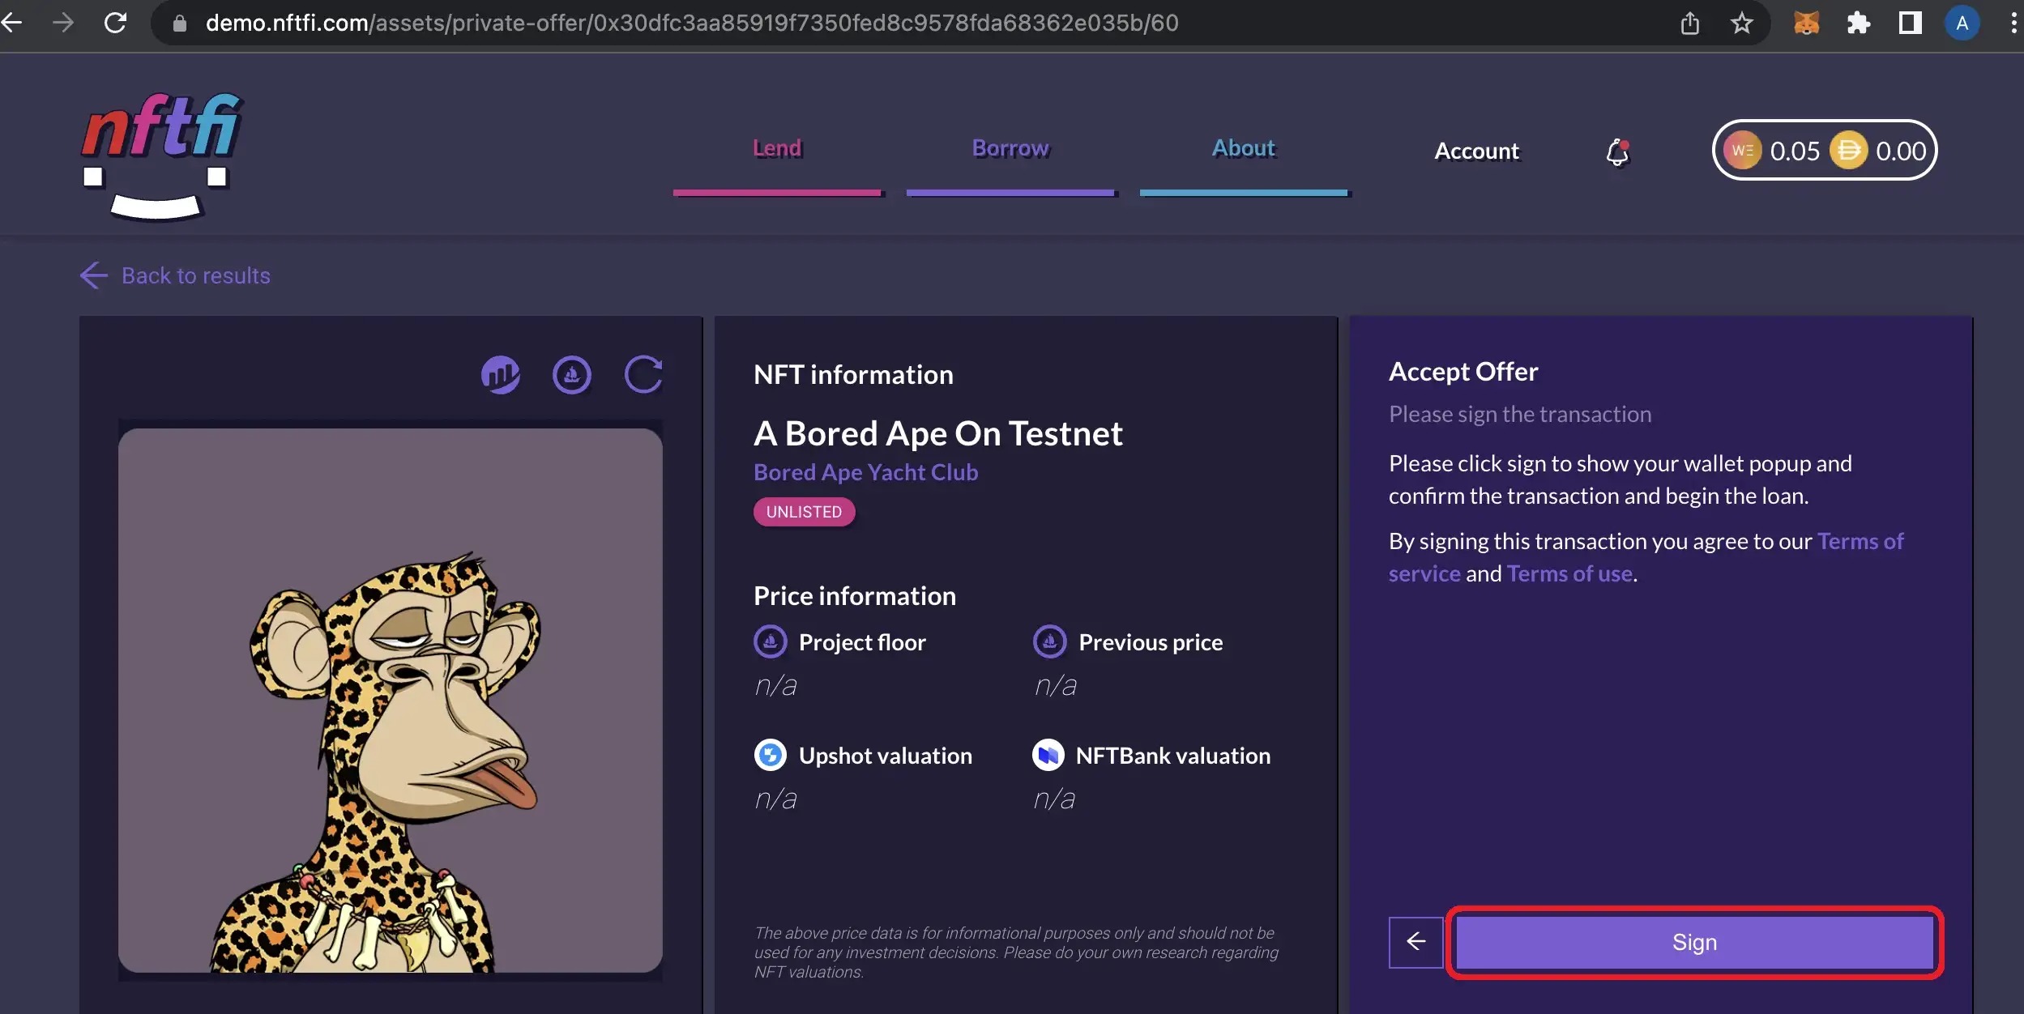View the NFT on OpenSea via ship icon
The width and height of the screenshot is (2024, 1014).
(572, 374)
